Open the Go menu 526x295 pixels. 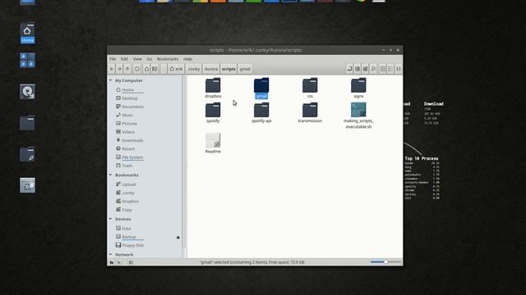click(x=150, y=59)
